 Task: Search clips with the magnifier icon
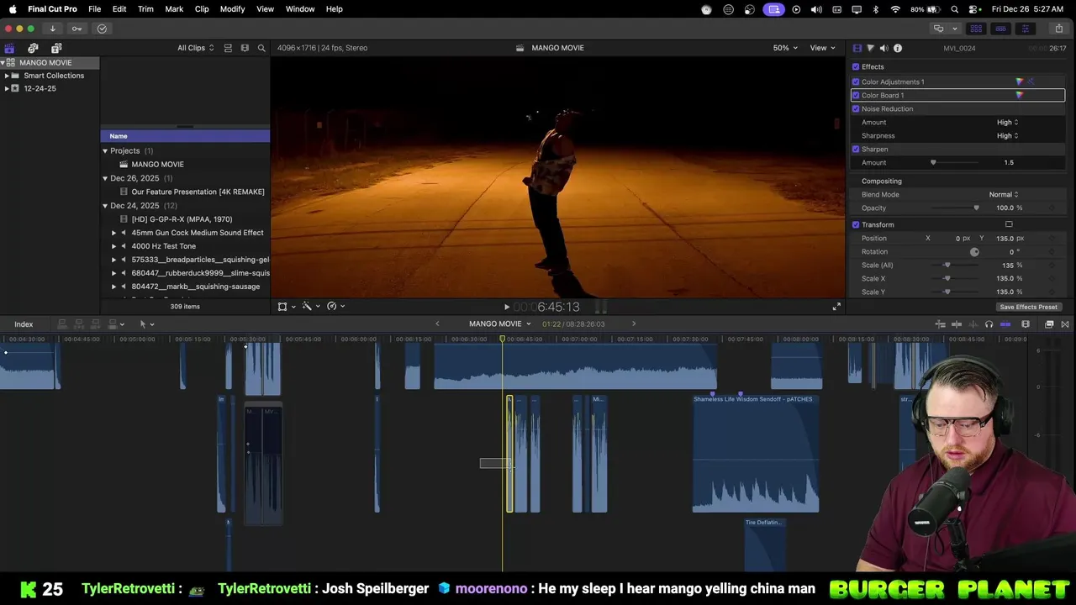point(261,48)
